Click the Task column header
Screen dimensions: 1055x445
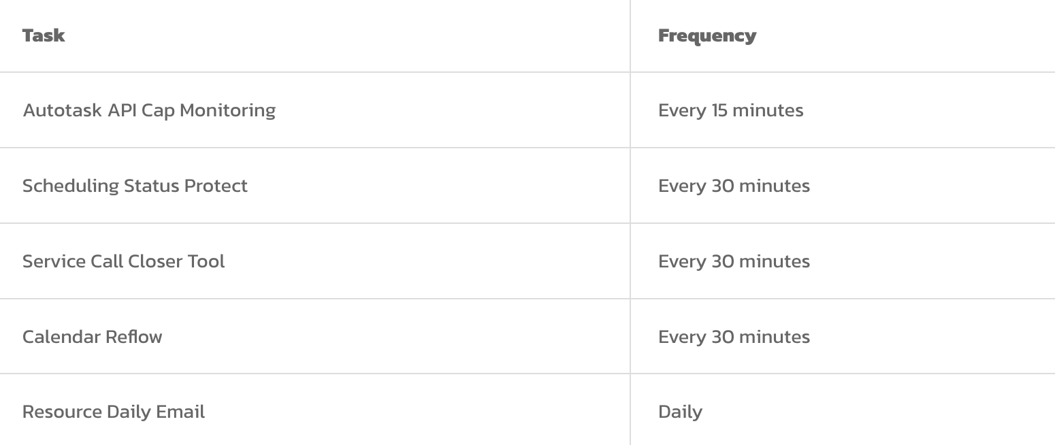click(44, 35)
